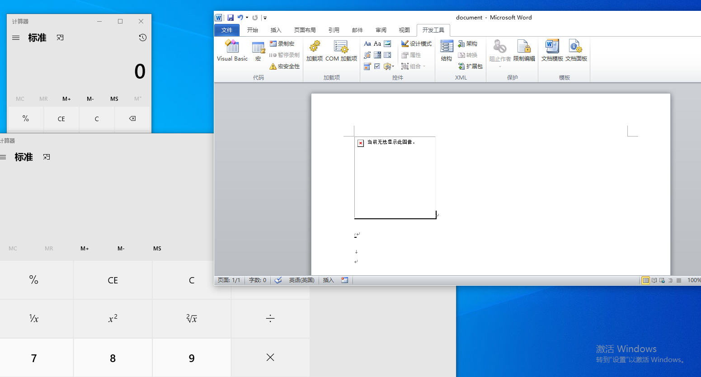Click the macro recording icon in status bar

click(344, 280)
